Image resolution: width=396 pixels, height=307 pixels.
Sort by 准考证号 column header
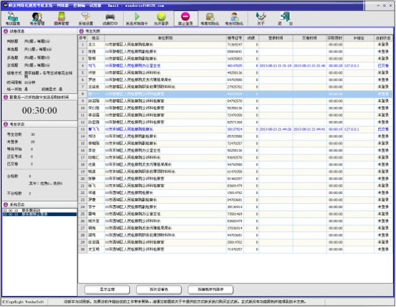[x=235, y=38]
